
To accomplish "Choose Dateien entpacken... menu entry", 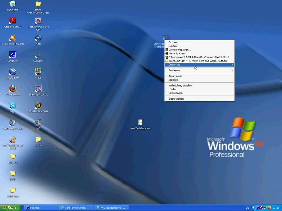I will tap(199, 50).
